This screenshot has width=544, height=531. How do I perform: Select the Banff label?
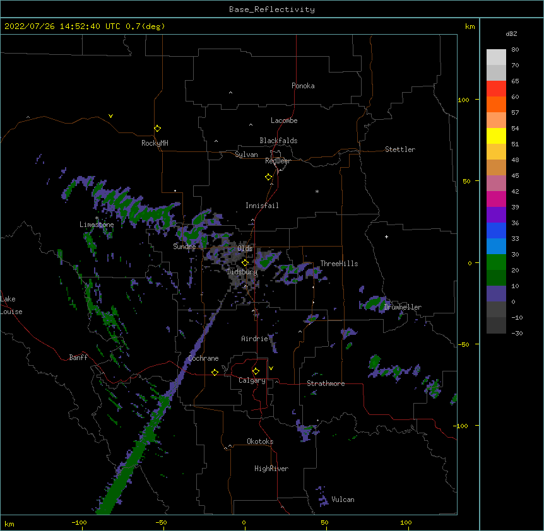pyautogui.click(x=78, y=358)
